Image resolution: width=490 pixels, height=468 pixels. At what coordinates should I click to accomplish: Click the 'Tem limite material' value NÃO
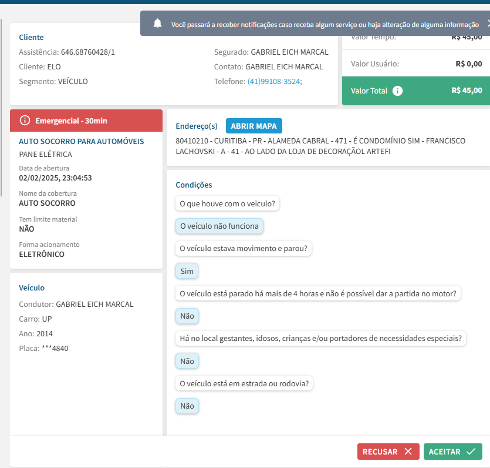coord(26,229)
